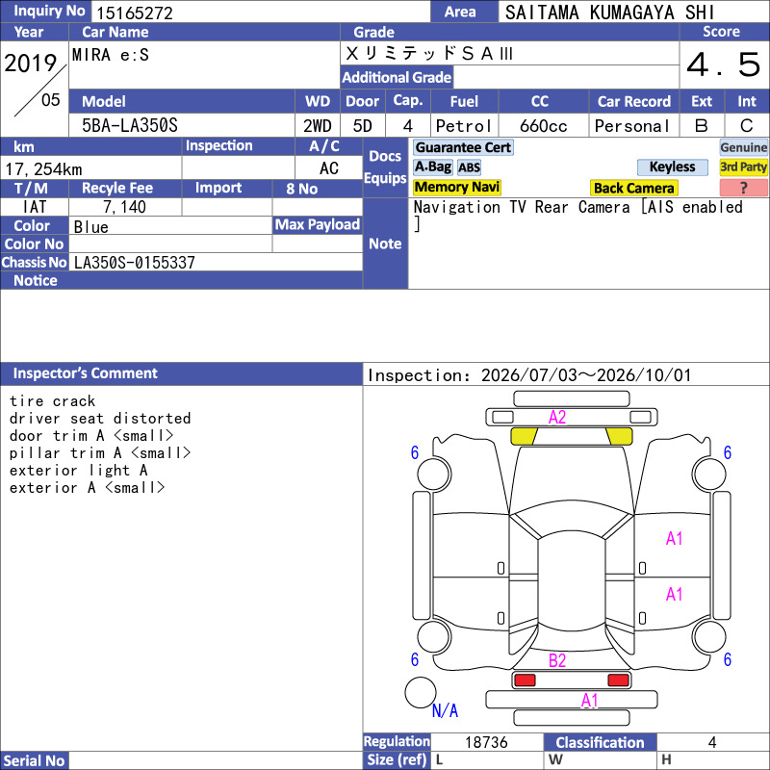Select the Keyless equipment badge

(x=672, y=167)
